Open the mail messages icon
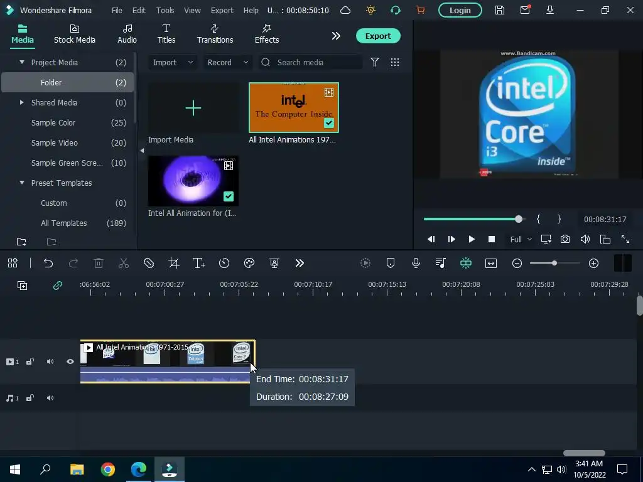The height and width of the screenshot is (482, 643). 525,10
